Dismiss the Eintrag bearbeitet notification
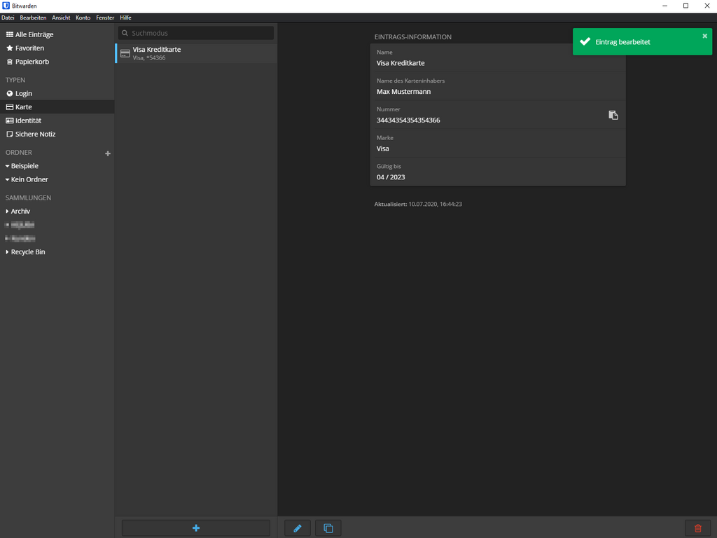Image resolution: width=717 pixels, height=538 pixels. (x=704, y=36)
